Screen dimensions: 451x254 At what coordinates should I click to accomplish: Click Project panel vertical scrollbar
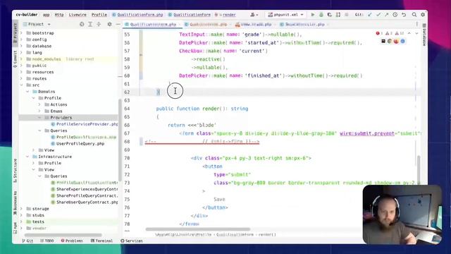[119, 140]
